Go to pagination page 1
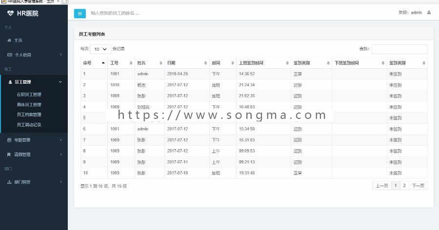The height and width of the screenshot is (230, 439). [x=396, y=186]
